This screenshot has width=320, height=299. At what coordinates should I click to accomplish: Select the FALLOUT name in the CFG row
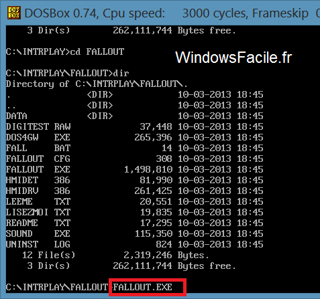click(25, 159)
